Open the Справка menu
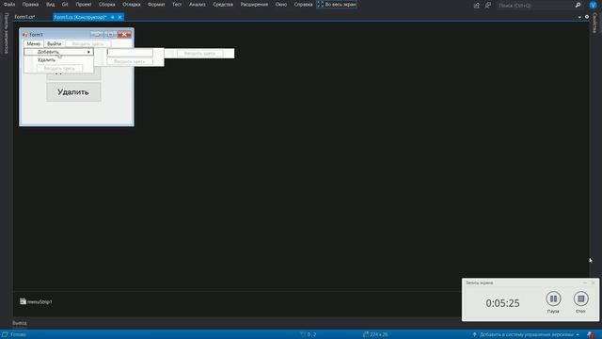Viewport: 602px width, 339px height. [303, 5]
